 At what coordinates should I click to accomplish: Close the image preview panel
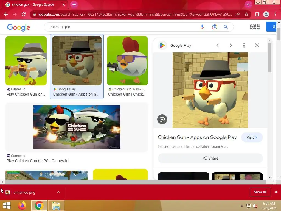click(x=257, y=45)
